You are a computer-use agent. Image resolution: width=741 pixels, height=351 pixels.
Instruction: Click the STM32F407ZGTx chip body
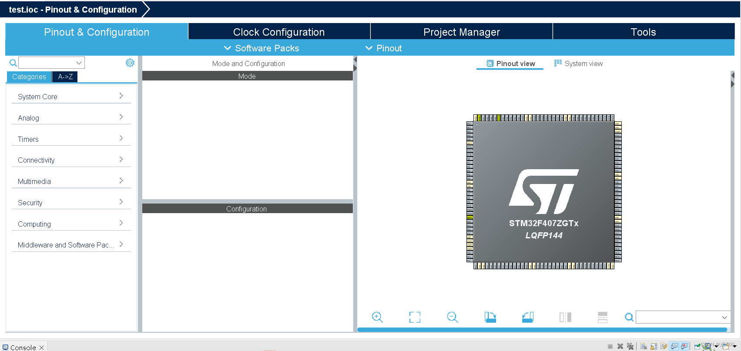click(544, 192)
